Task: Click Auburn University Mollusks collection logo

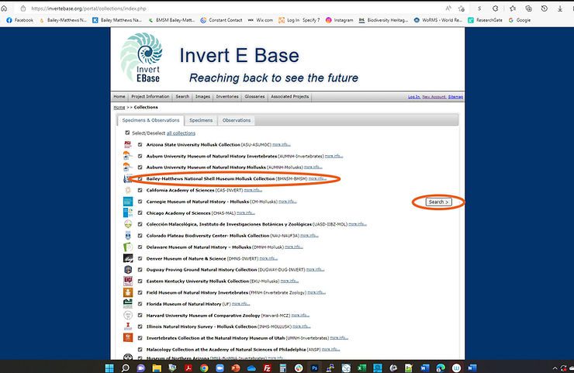Action: click(x=127, y=167)
